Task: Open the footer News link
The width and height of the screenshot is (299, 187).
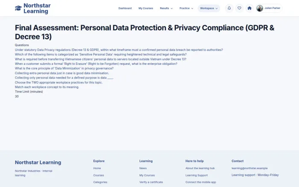Action: pyautogui.click(x=143, y=168)
